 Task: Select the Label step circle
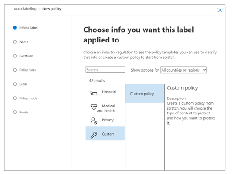15,84
